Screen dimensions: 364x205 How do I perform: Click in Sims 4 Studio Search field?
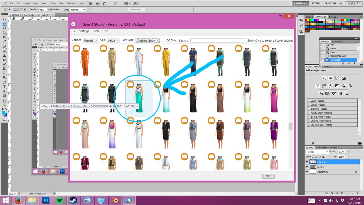[x=218, y=40]
